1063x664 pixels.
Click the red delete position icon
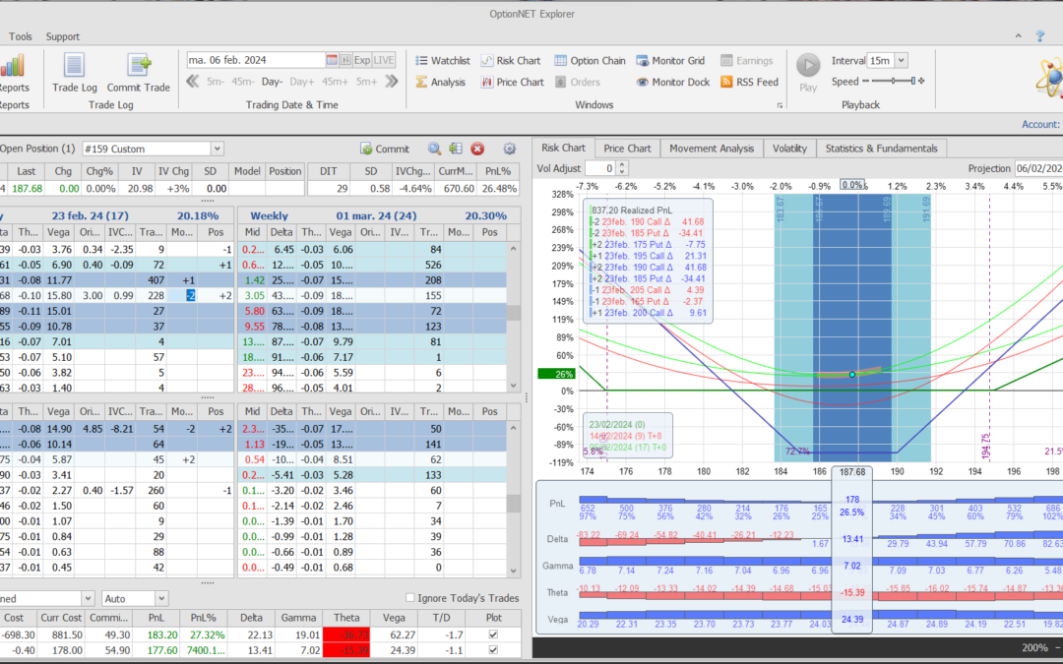pos(477,149)
